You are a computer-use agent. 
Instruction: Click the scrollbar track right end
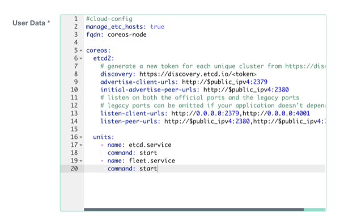314,210
